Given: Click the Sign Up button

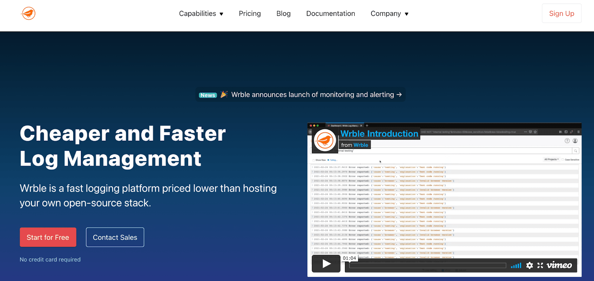Looking at the screenshot, I should [562, 13].
